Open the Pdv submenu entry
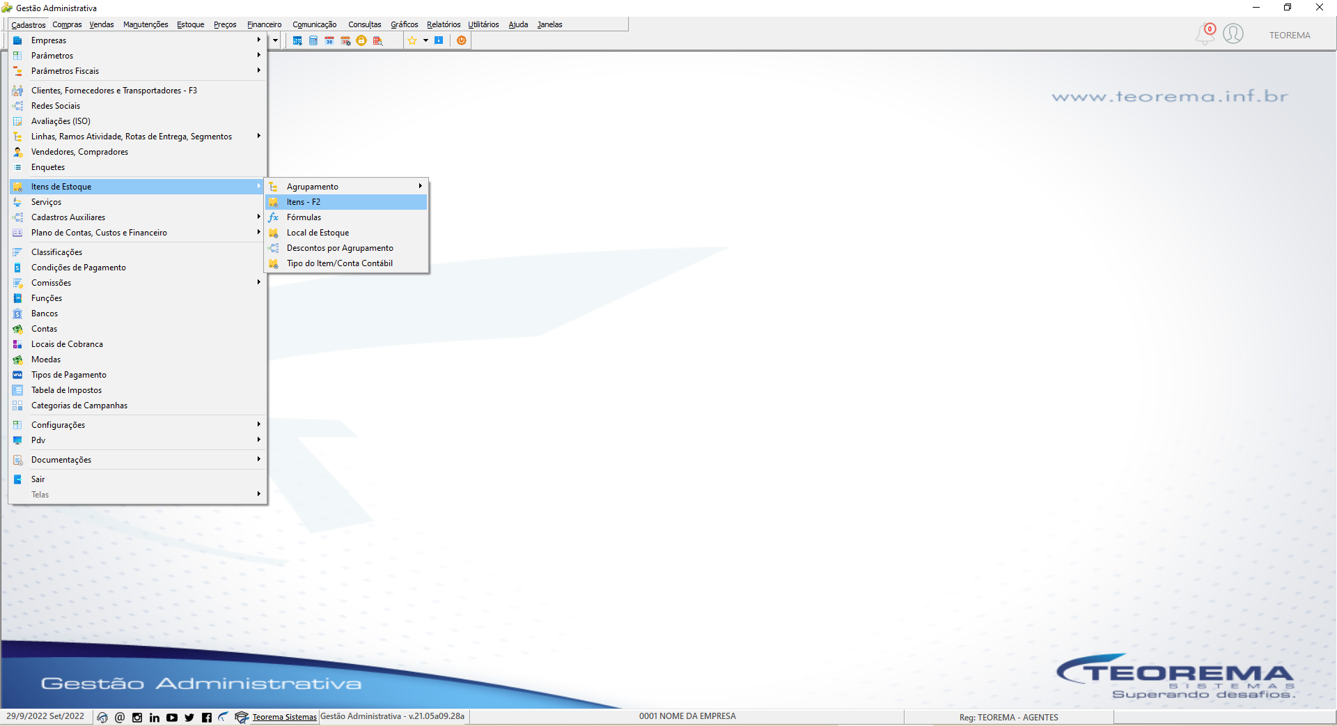Screen dimensions: 1337x726 click(138, 440)
